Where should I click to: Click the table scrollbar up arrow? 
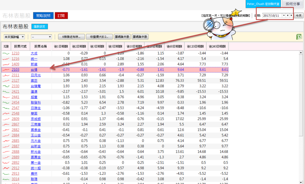click(301, 53)
